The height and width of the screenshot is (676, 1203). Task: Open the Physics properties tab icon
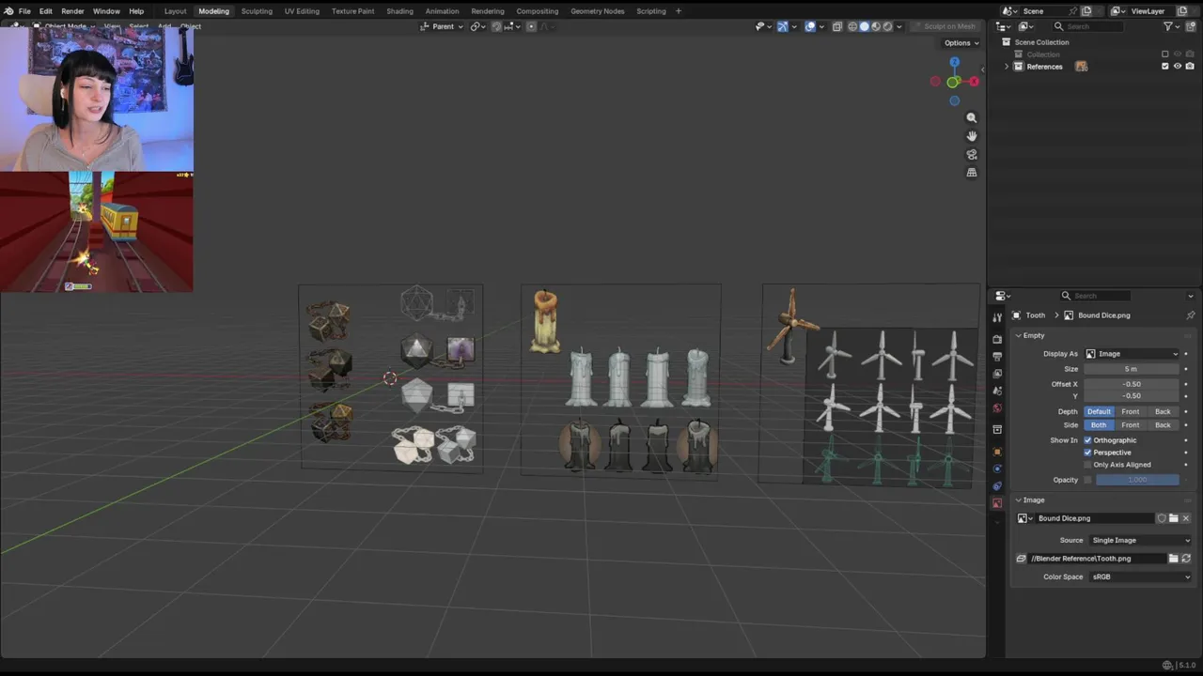997,469
